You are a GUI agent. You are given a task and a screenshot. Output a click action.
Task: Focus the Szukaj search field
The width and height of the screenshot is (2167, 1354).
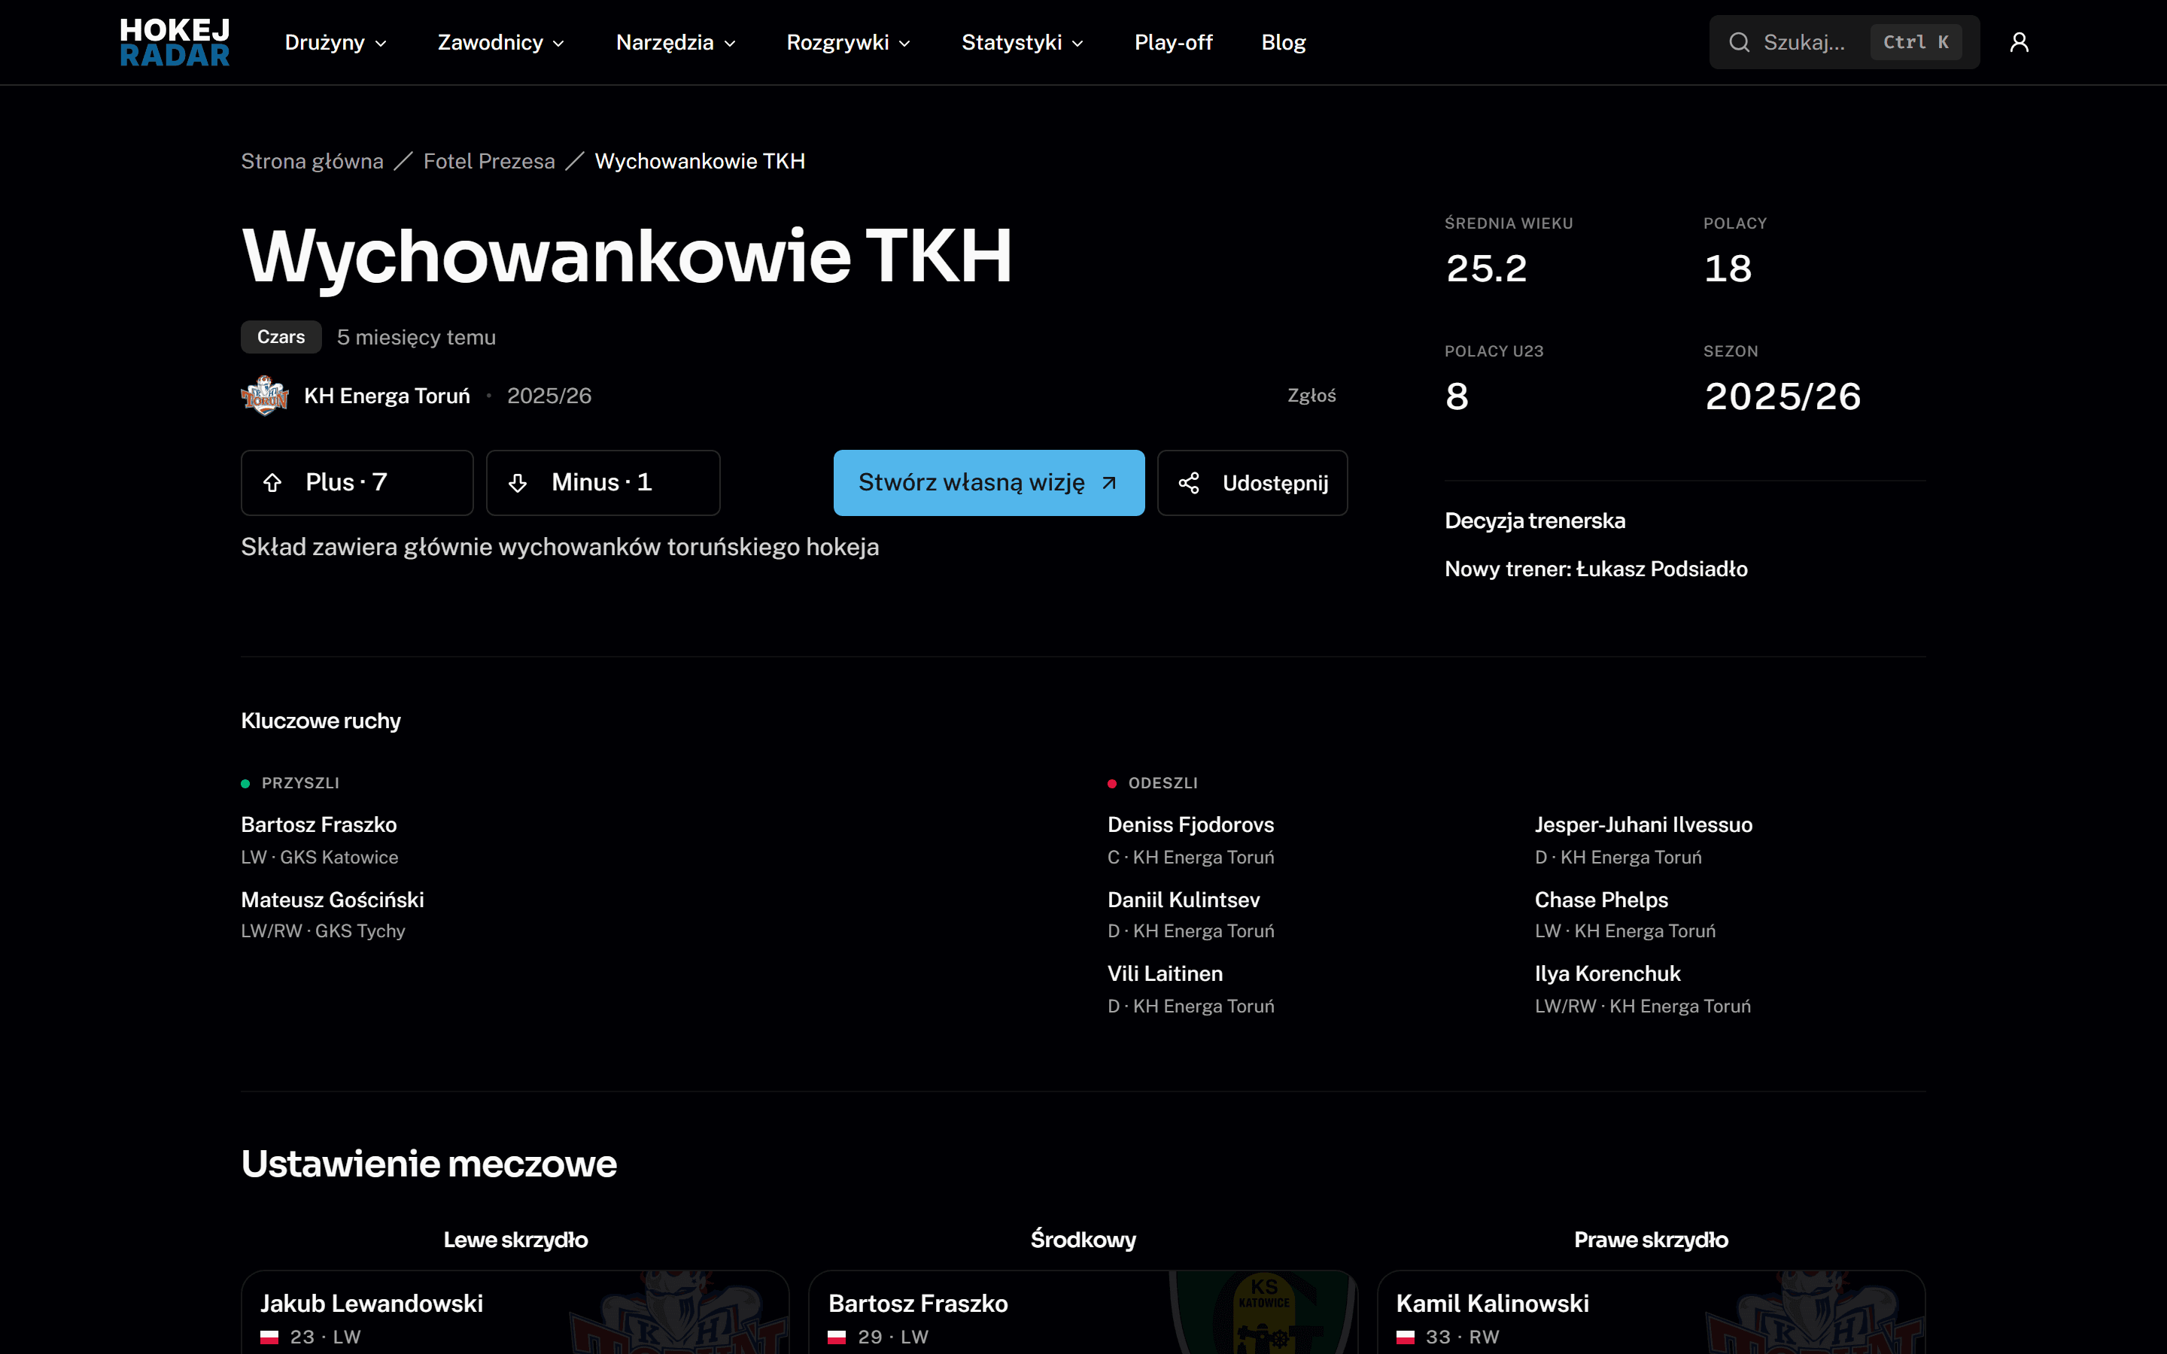(x=1843, y=42)
